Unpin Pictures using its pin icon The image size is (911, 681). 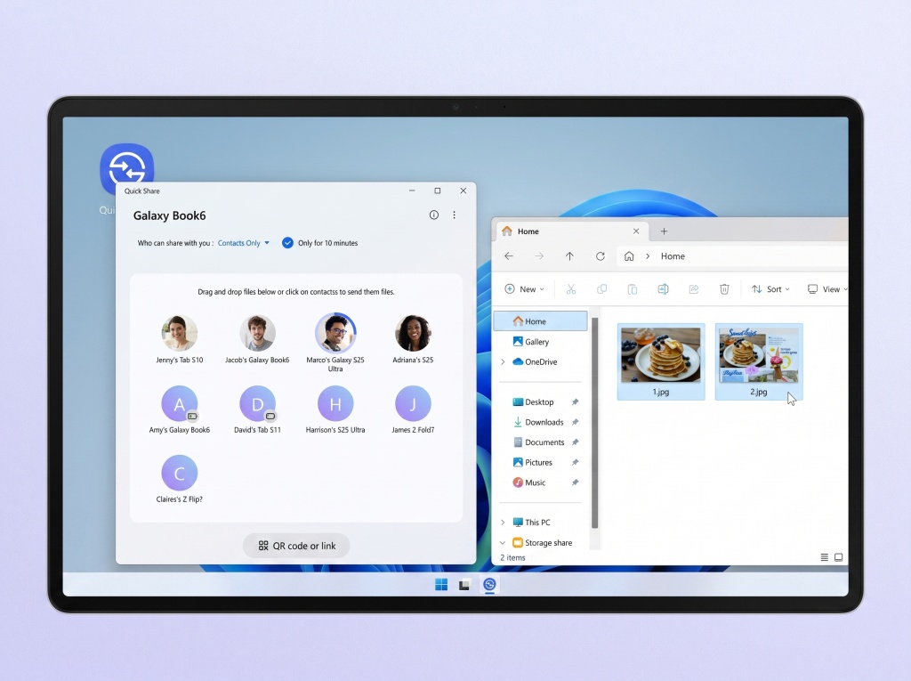click(x=575, y=462)
